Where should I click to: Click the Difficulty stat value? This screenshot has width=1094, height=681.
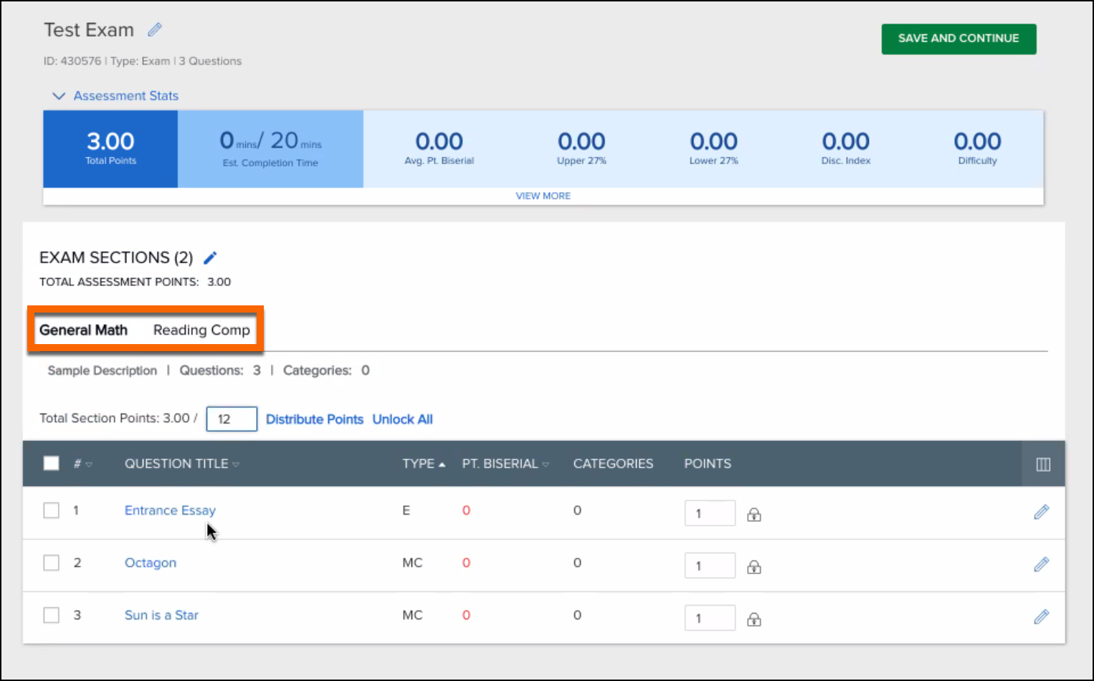coord(977,141)
